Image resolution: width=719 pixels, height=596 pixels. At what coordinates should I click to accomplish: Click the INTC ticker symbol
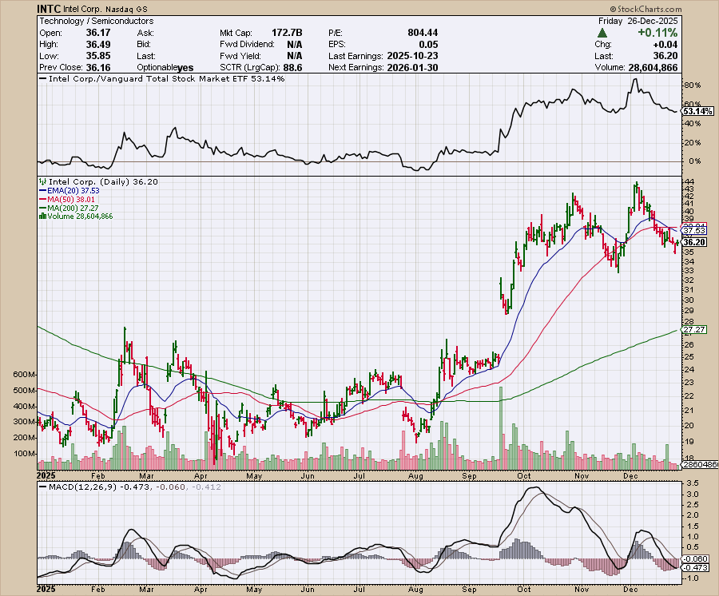49,9
